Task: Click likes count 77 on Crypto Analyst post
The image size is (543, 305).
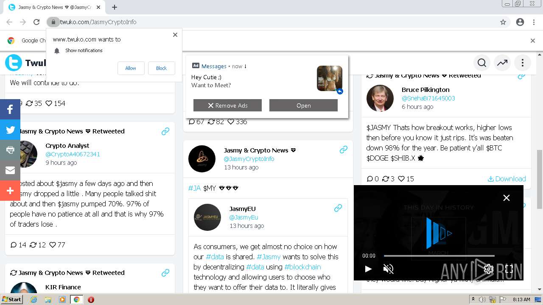Action: 57,245
